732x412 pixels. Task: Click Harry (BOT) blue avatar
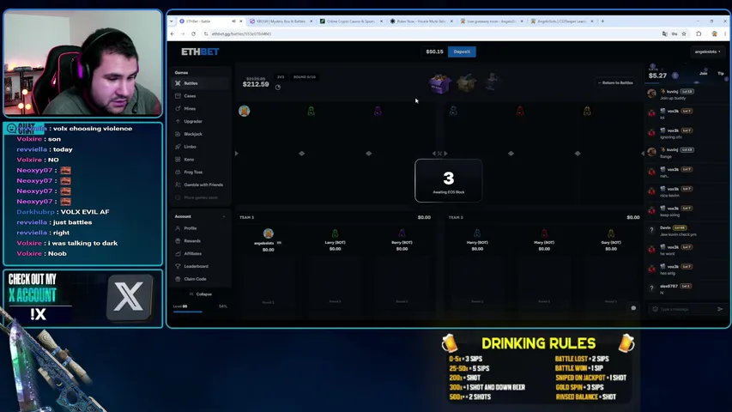point(477,233)
